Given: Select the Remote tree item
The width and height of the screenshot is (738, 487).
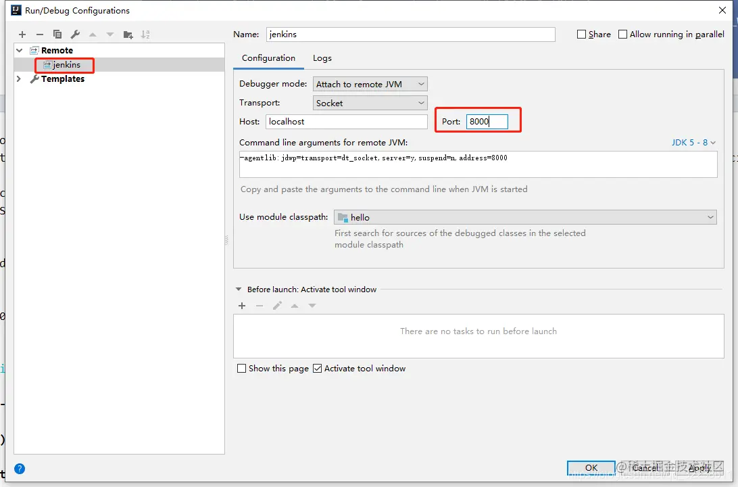Looking at the screenshot, I should pyautogui.click(x=57, y=51).
